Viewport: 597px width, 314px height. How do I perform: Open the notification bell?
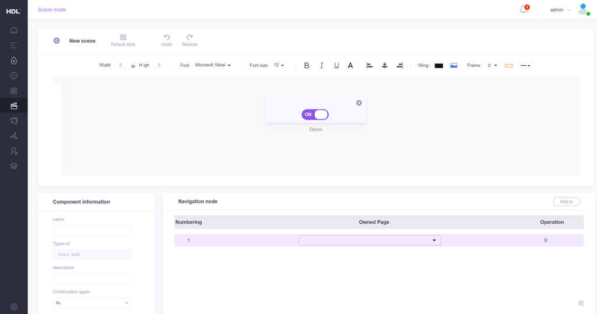(524, 9)
